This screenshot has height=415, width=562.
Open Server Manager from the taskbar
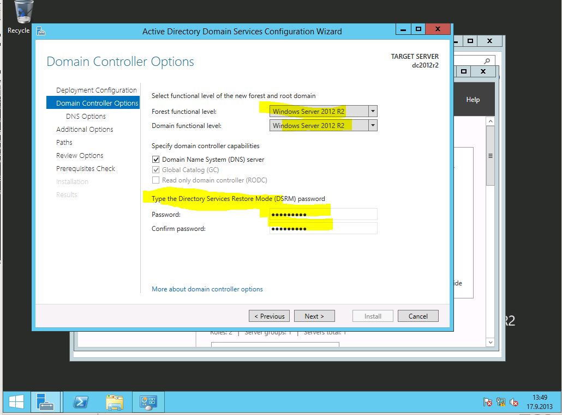click(x=45, y=402)
